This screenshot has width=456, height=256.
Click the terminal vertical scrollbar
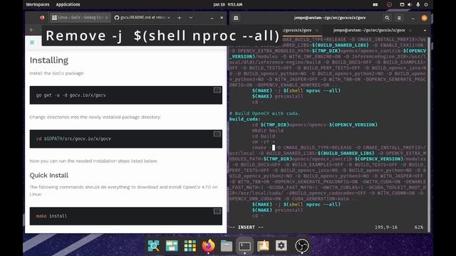429,134
